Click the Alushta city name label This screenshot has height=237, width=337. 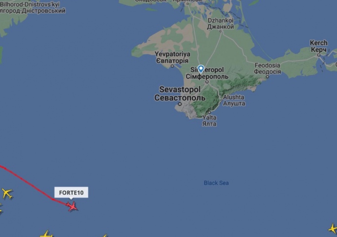click(x=234, y=100)
